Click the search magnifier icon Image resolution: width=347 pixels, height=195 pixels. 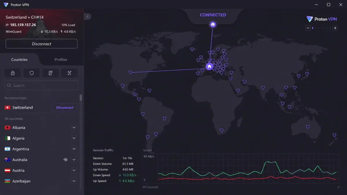(9, 86)
